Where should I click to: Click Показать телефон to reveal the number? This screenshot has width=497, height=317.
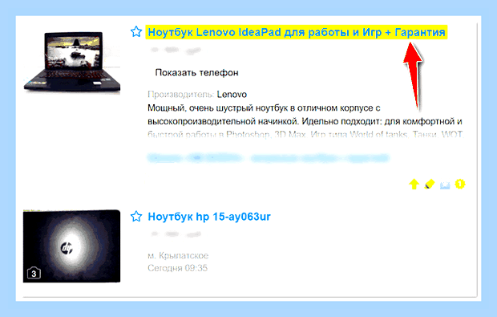pyautogui.click(x=196, y=73)
